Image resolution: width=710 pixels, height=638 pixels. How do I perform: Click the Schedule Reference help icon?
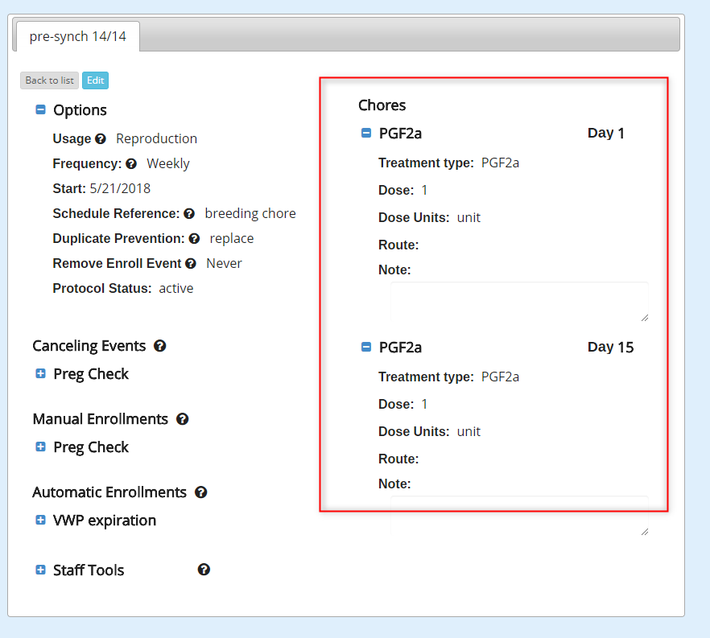click(x=189, y=214)
